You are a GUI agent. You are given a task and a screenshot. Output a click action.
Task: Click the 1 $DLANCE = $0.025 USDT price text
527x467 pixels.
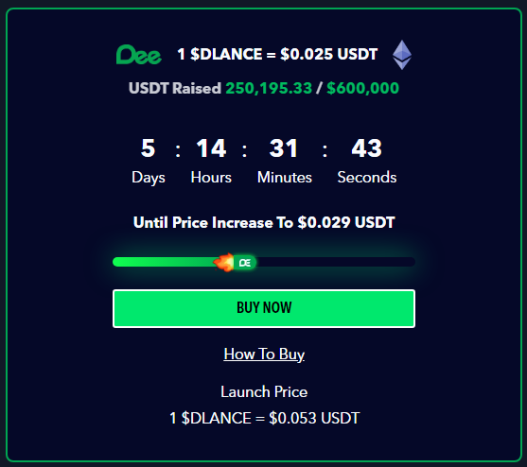pyautogui.click(x=277, y=54)
